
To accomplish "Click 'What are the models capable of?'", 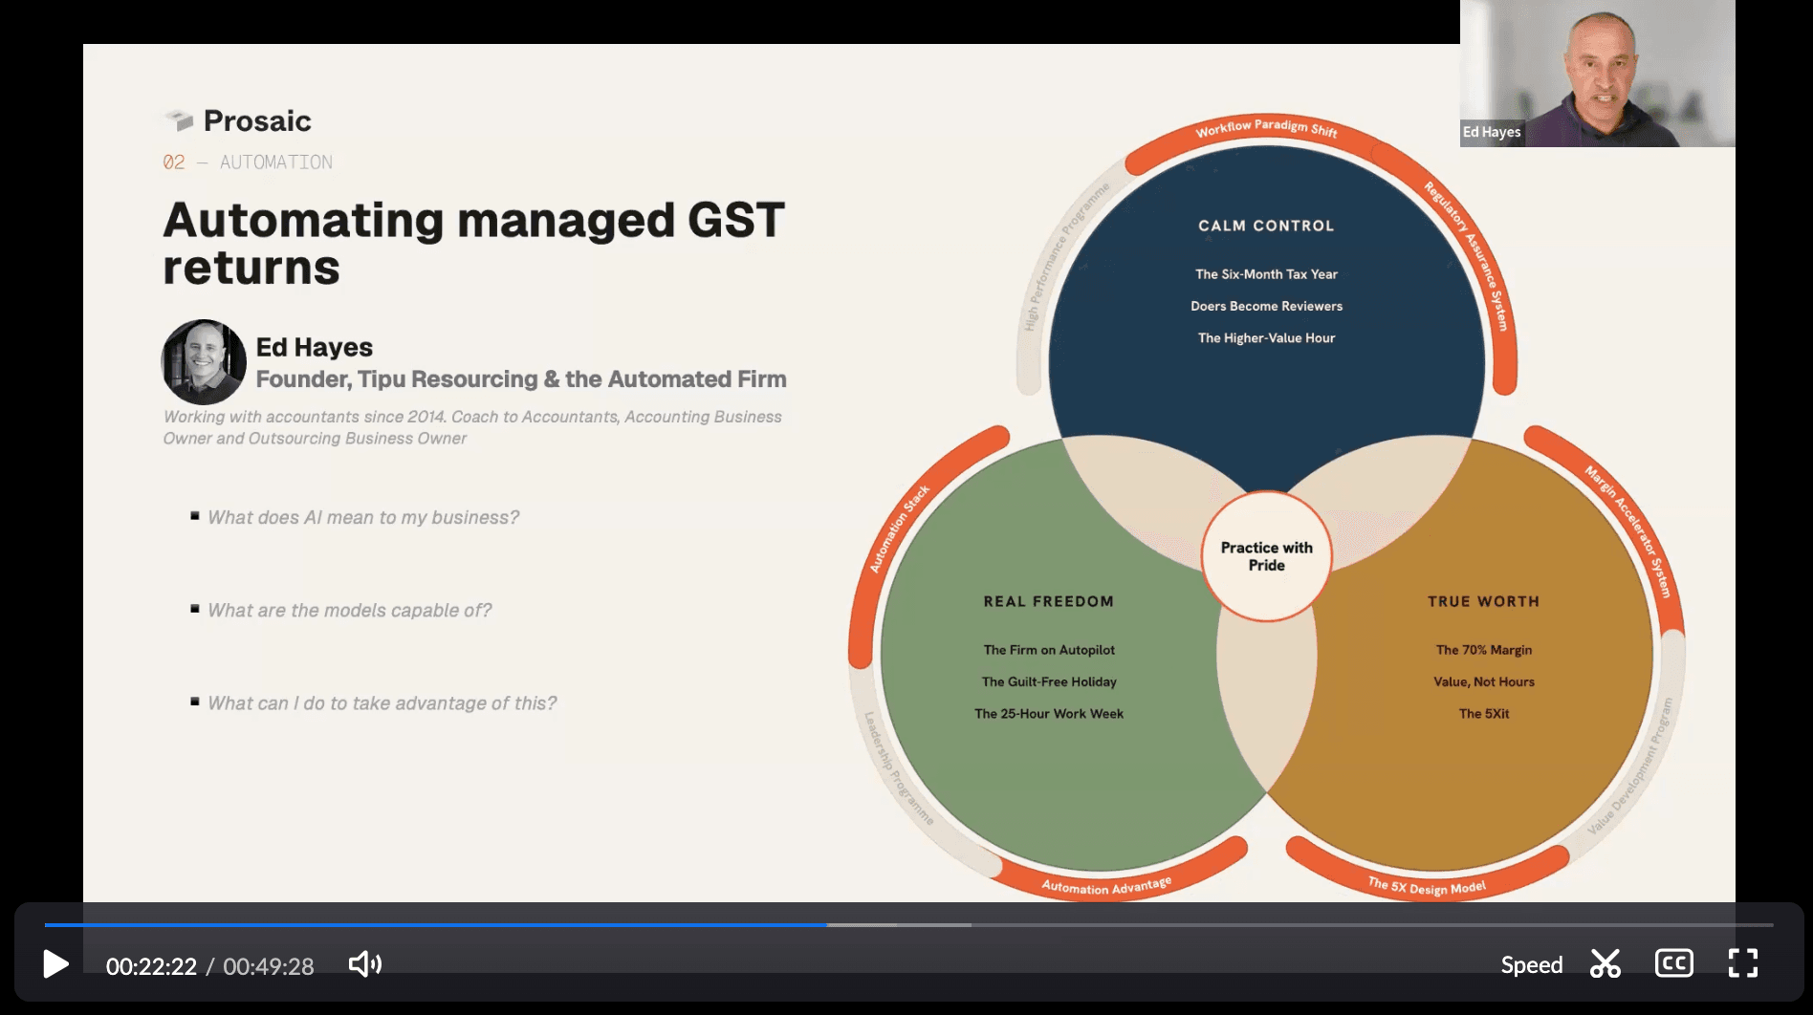I will 350,610.
